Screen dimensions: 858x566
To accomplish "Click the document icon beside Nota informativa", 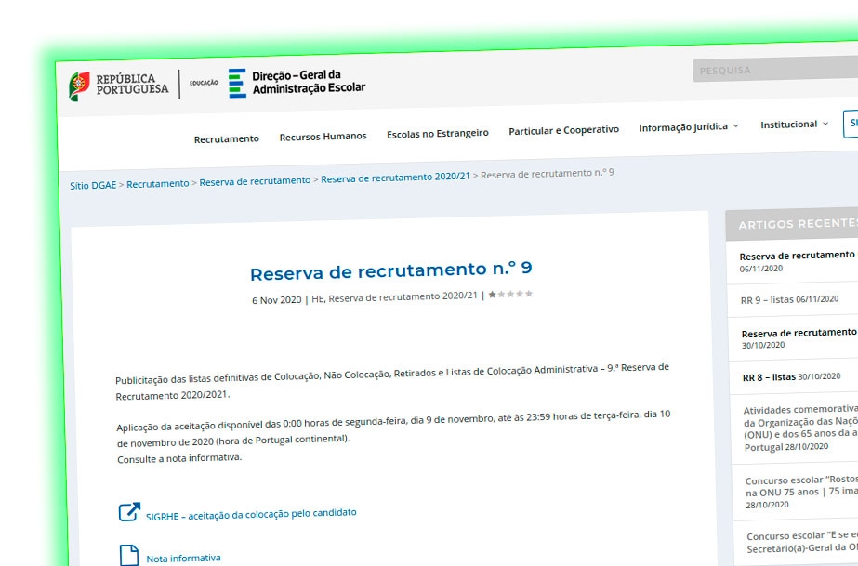I will [129, 554].
